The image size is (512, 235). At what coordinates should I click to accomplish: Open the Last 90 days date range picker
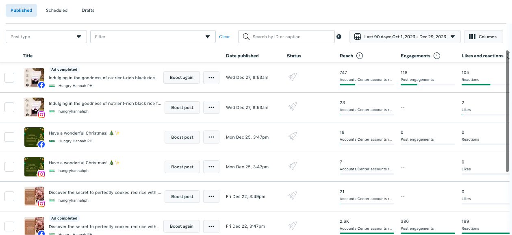(x=405, y=37)
